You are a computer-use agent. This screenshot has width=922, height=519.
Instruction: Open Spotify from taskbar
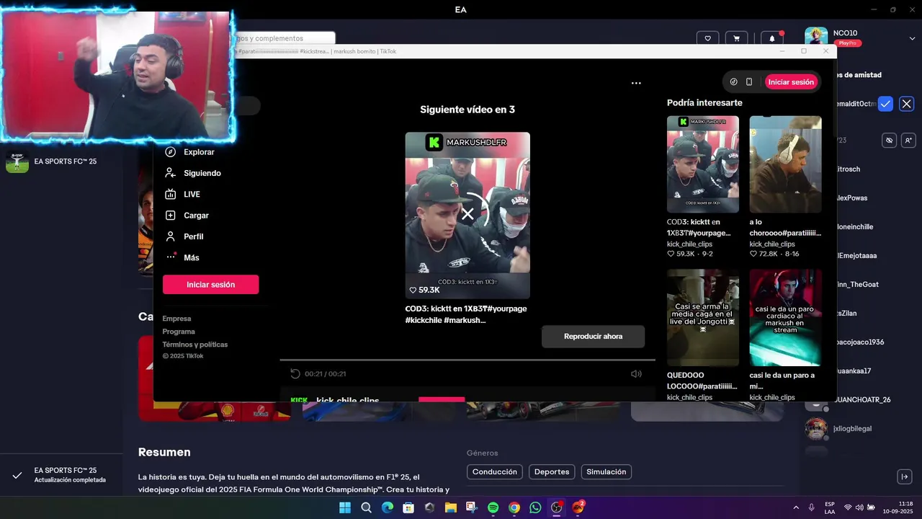[493, 507]
